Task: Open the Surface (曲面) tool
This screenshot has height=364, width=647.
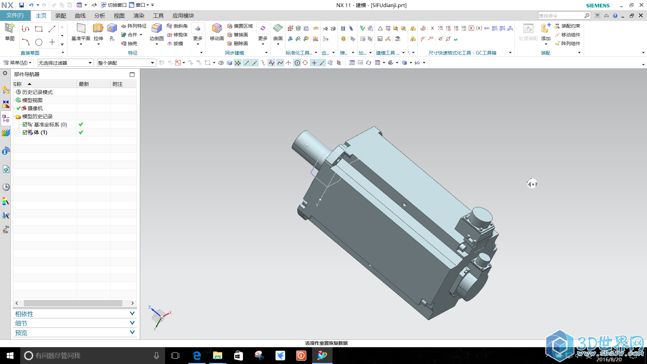Action: pyautogui.click(x=278, y=32)
